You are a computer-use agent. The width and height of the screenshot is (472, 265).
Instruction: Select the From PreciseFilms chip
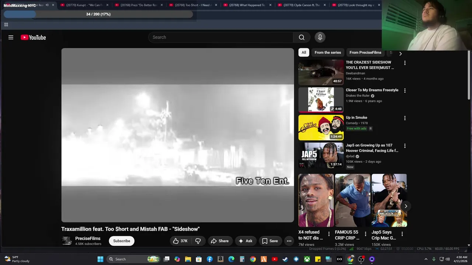[365, 52]
